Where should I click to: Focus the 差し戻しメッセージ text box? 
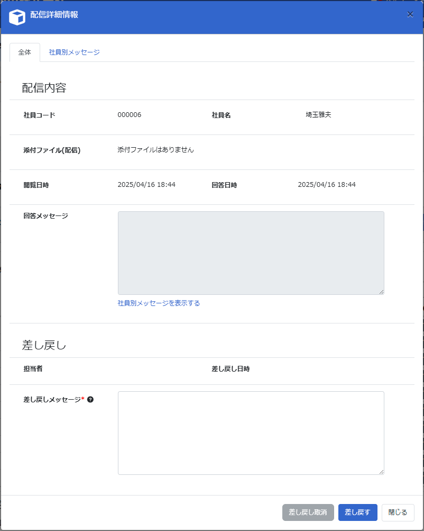coord(251,433)
